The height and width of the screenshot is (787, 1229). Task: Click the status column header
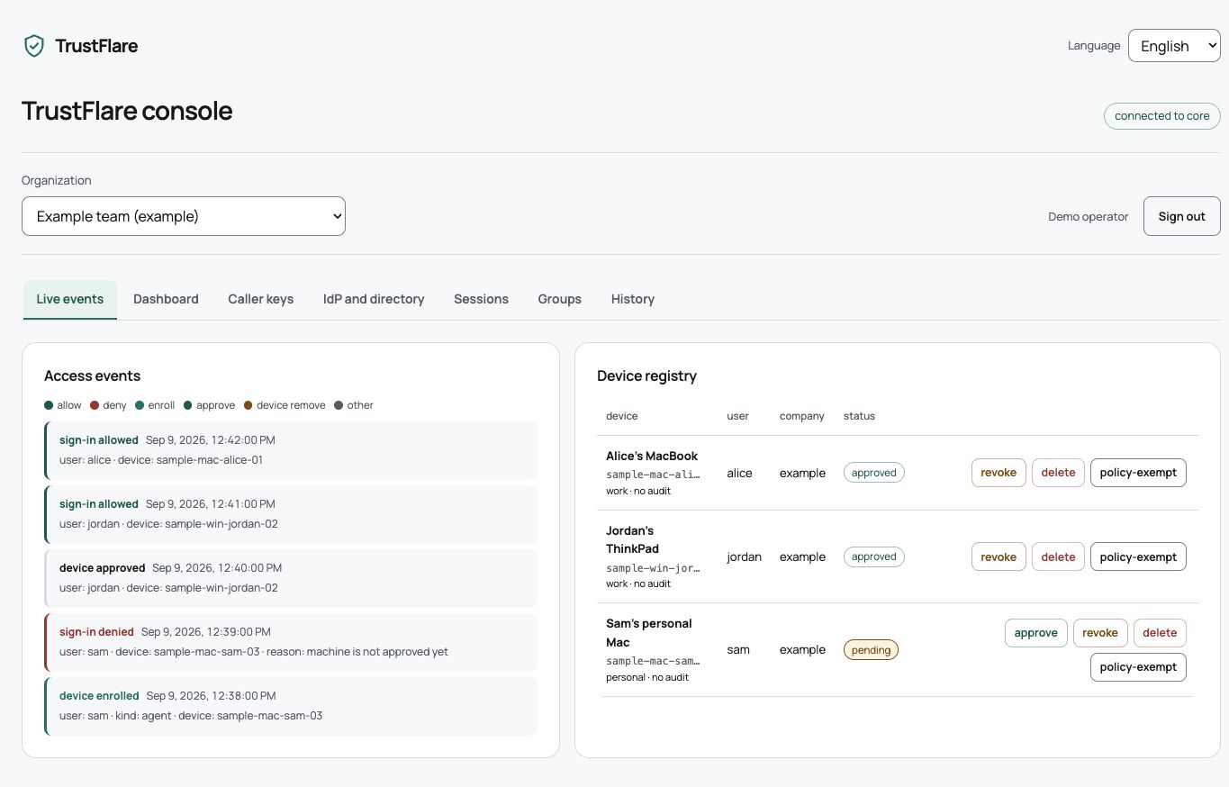(x=859, y=416)
